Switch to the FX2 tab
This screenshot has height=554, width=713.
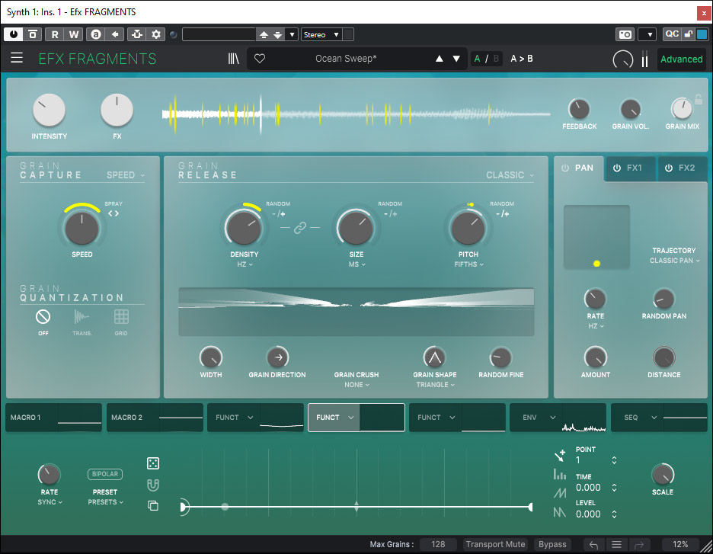(686, 168)
